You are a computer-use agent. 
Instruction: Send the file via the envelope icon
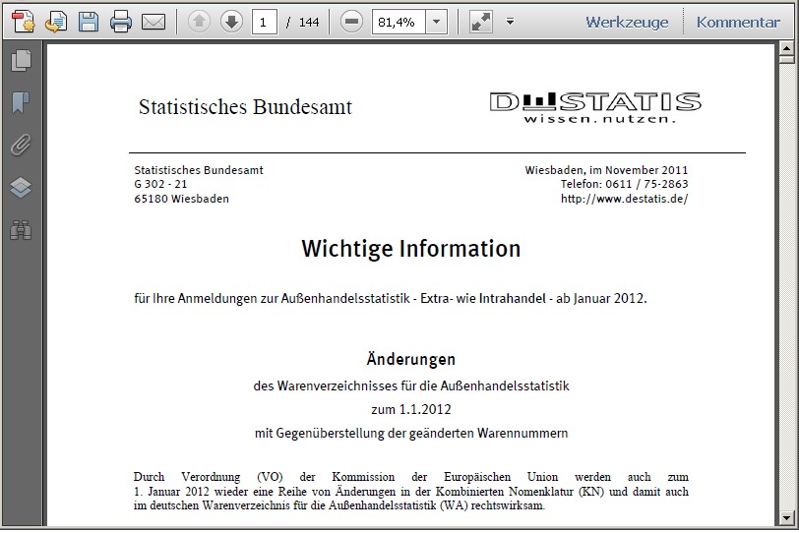pyautogui.click(x=153, y=22)
